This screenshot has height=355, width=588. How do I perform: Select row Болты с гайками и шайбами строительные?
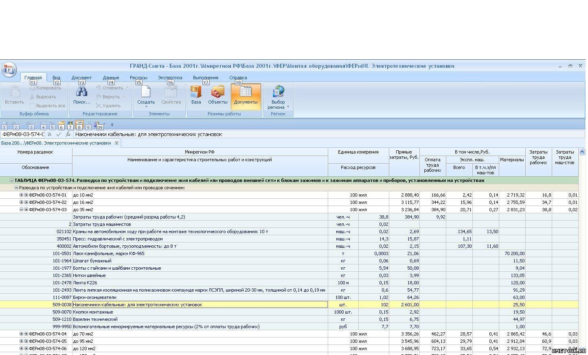(x=289, y=268)
